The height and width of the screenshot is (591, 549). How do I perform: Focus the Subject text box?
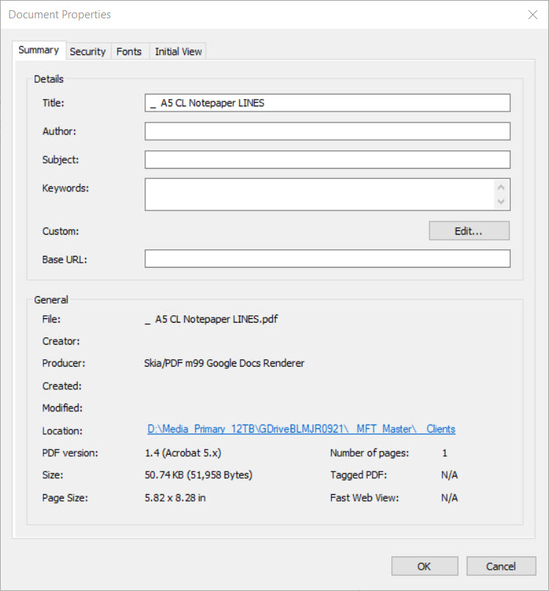coord(327,160)
